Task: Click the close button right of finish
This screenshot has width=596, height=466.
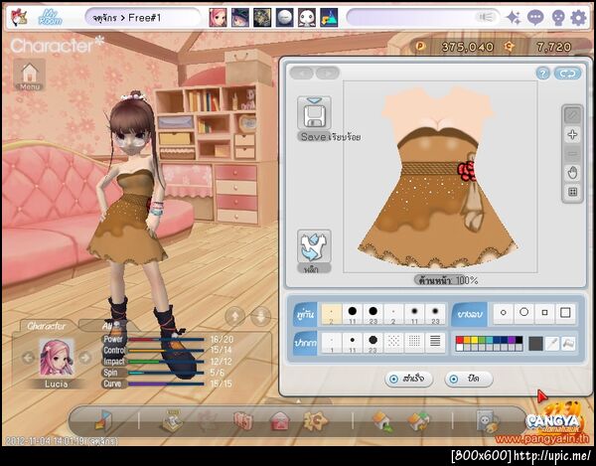Action: 469,379
